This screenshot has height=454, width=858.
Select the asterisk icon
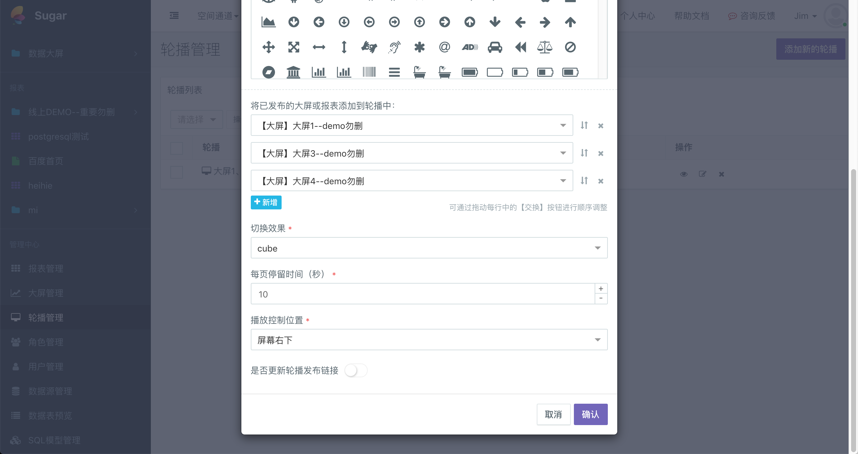(x=419, y=47)
